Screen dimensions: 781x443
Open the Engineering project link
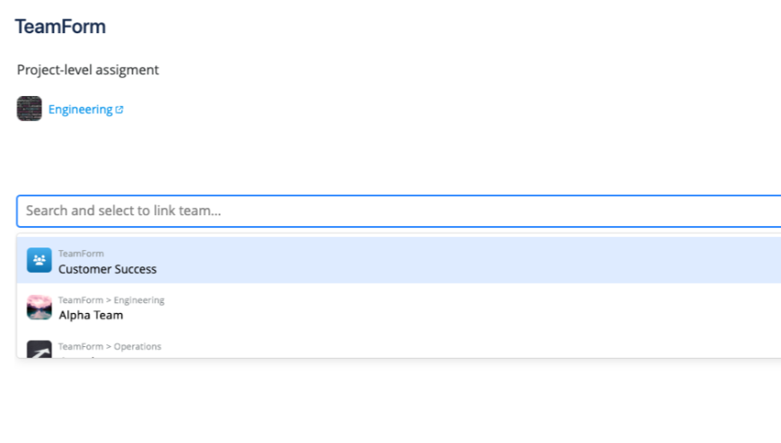pos(80,109)
